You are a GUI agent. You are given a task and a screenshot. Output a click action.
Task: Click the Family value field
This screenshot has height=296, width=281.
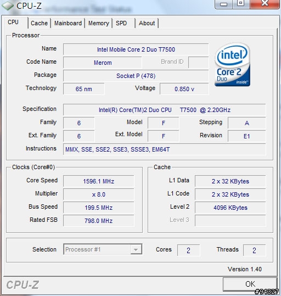tap(79, 123)
